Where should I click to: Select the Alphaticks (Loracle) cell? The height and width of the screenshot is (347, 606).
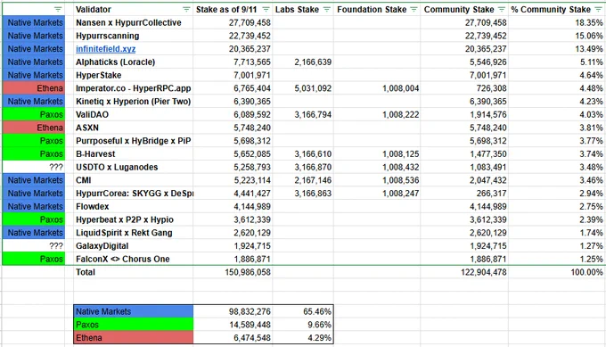[x=134, y=62]
